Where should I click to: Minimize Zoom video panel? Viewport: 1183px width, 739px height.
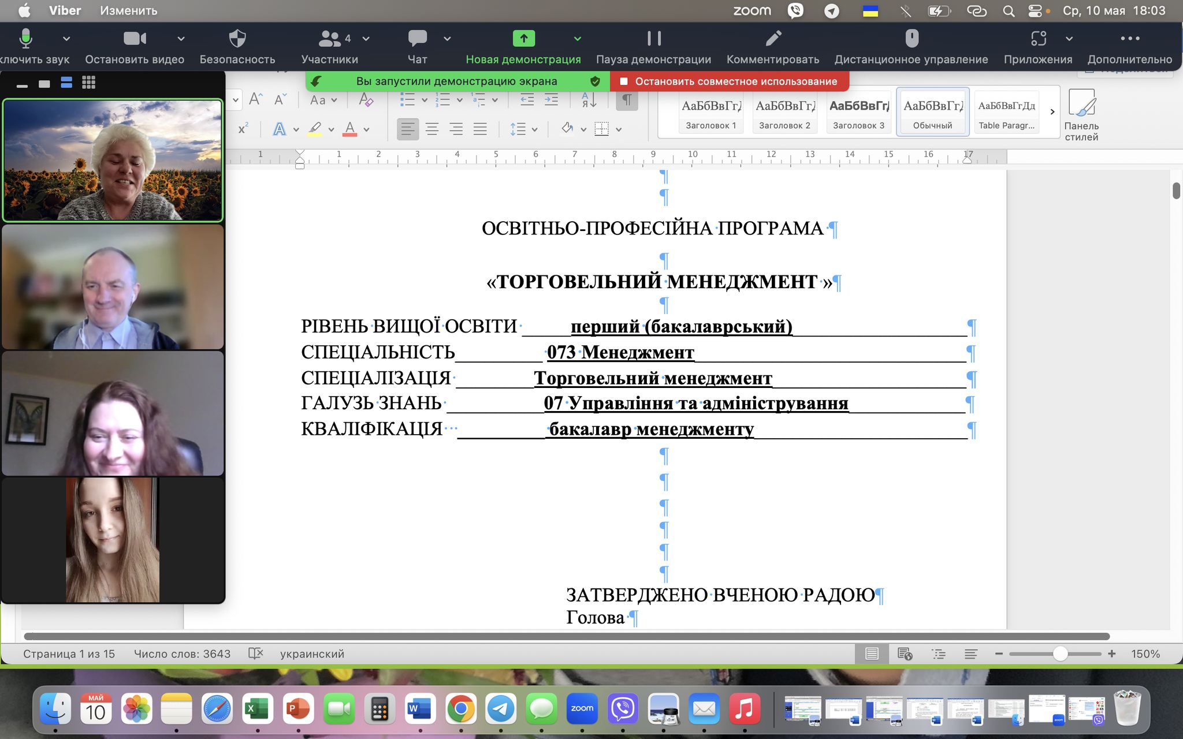coord(23,85)
